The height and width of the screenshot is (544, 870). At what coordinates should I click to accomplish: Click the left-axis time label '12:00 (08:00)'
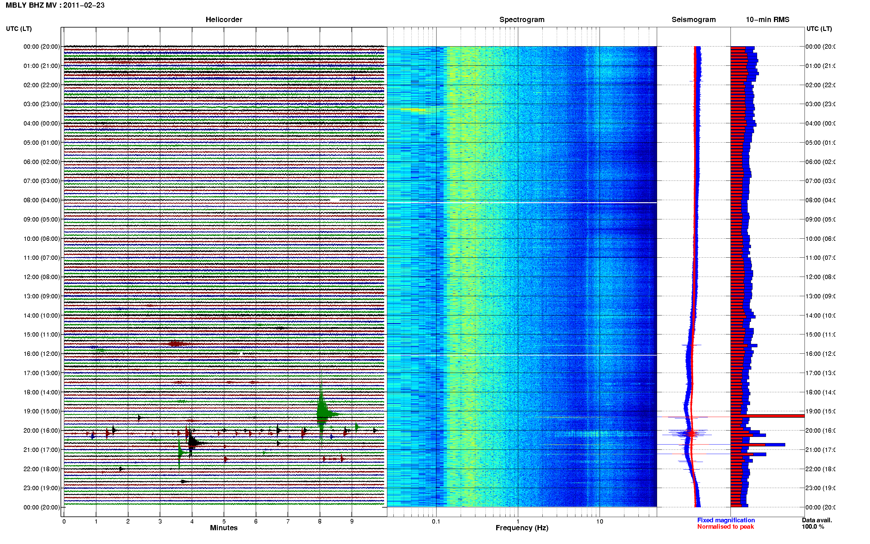point(42,277)
